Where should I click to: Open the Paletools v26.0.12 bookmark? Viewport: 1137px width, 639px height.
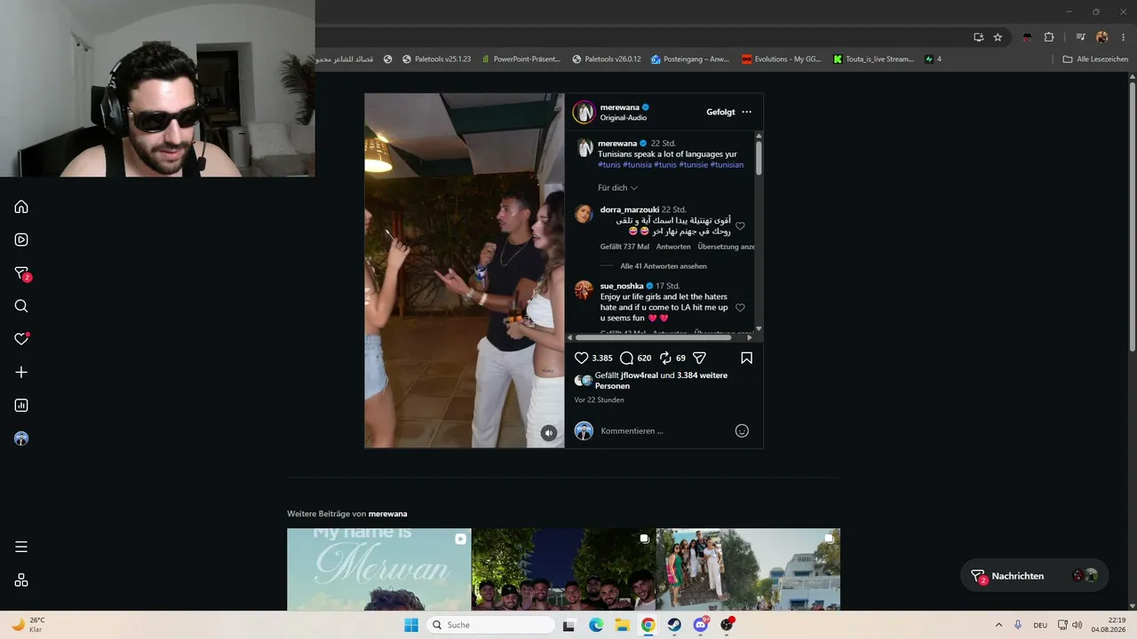point(607,59)
